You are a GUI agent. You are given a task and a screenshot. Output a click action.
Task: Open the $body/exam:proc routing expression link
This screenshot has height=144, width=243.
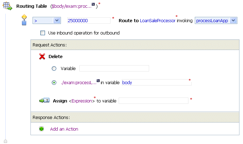click(72, 6)
